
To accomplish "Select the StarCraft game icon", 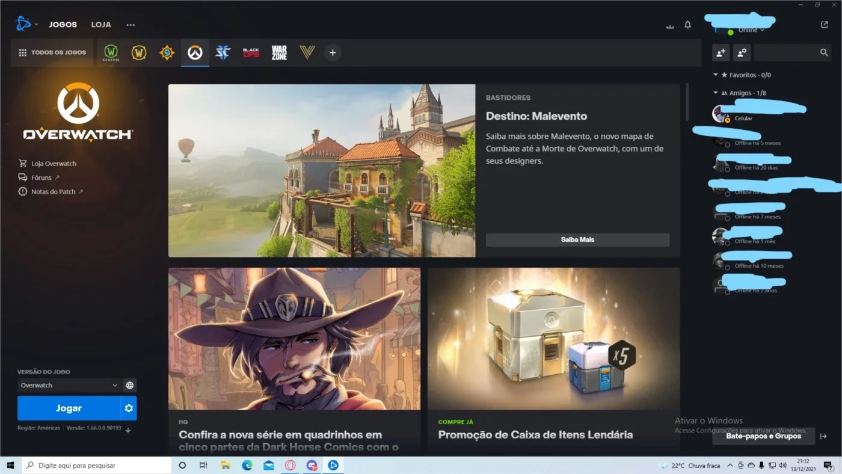I will pyautogui.click(x=223, y=52).
